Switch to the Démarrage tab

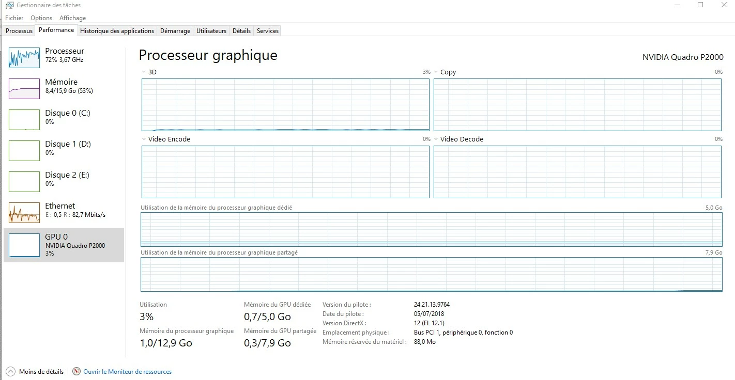(175, 31)
